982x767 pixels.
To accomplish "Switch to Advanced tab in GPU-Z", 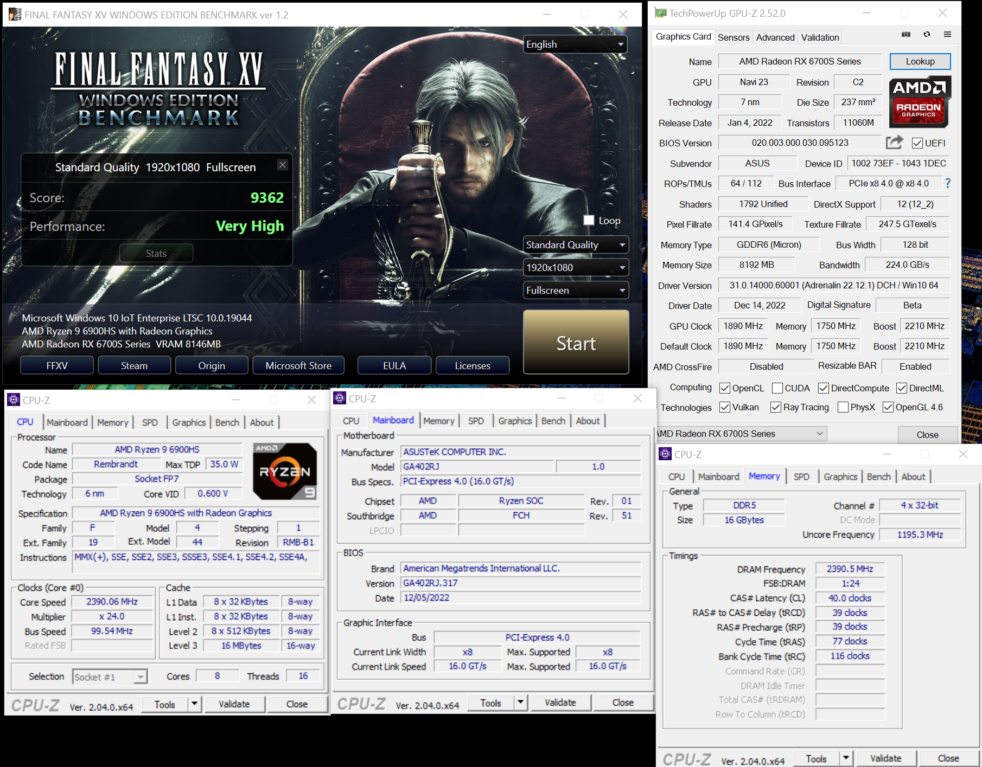I will tap(775, 37).
